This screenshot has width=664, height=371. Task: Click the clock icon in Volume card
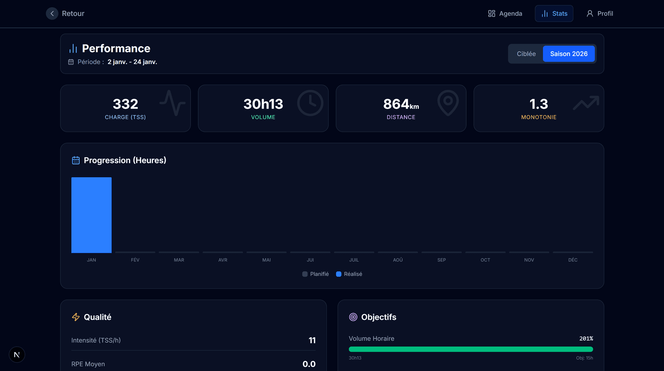pos(310,103)
